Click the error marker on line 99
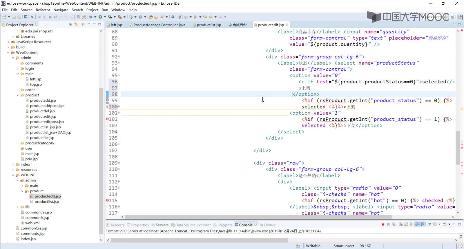Screen dimensions: 464x249 [107, 100]
